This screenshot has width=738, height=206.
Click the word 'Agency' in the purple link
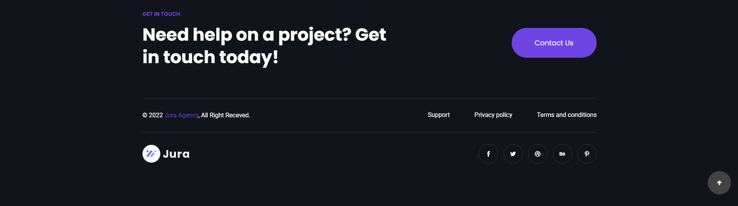[x=188, y=115]
